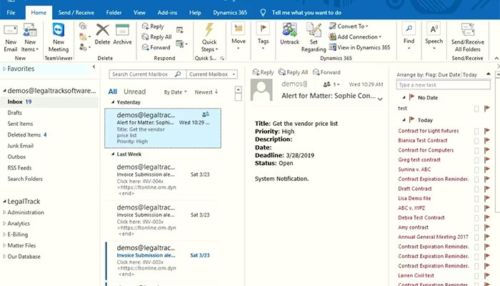
Task: Expand the Favorites section
Action: pos(4,69)
